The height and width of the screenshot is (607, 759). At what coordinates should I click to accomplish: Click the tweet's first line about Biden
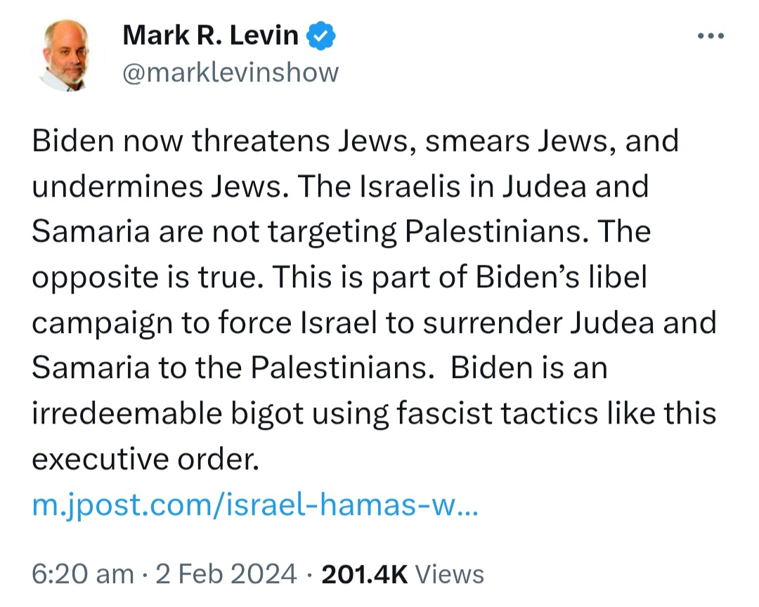click(356, 141)
